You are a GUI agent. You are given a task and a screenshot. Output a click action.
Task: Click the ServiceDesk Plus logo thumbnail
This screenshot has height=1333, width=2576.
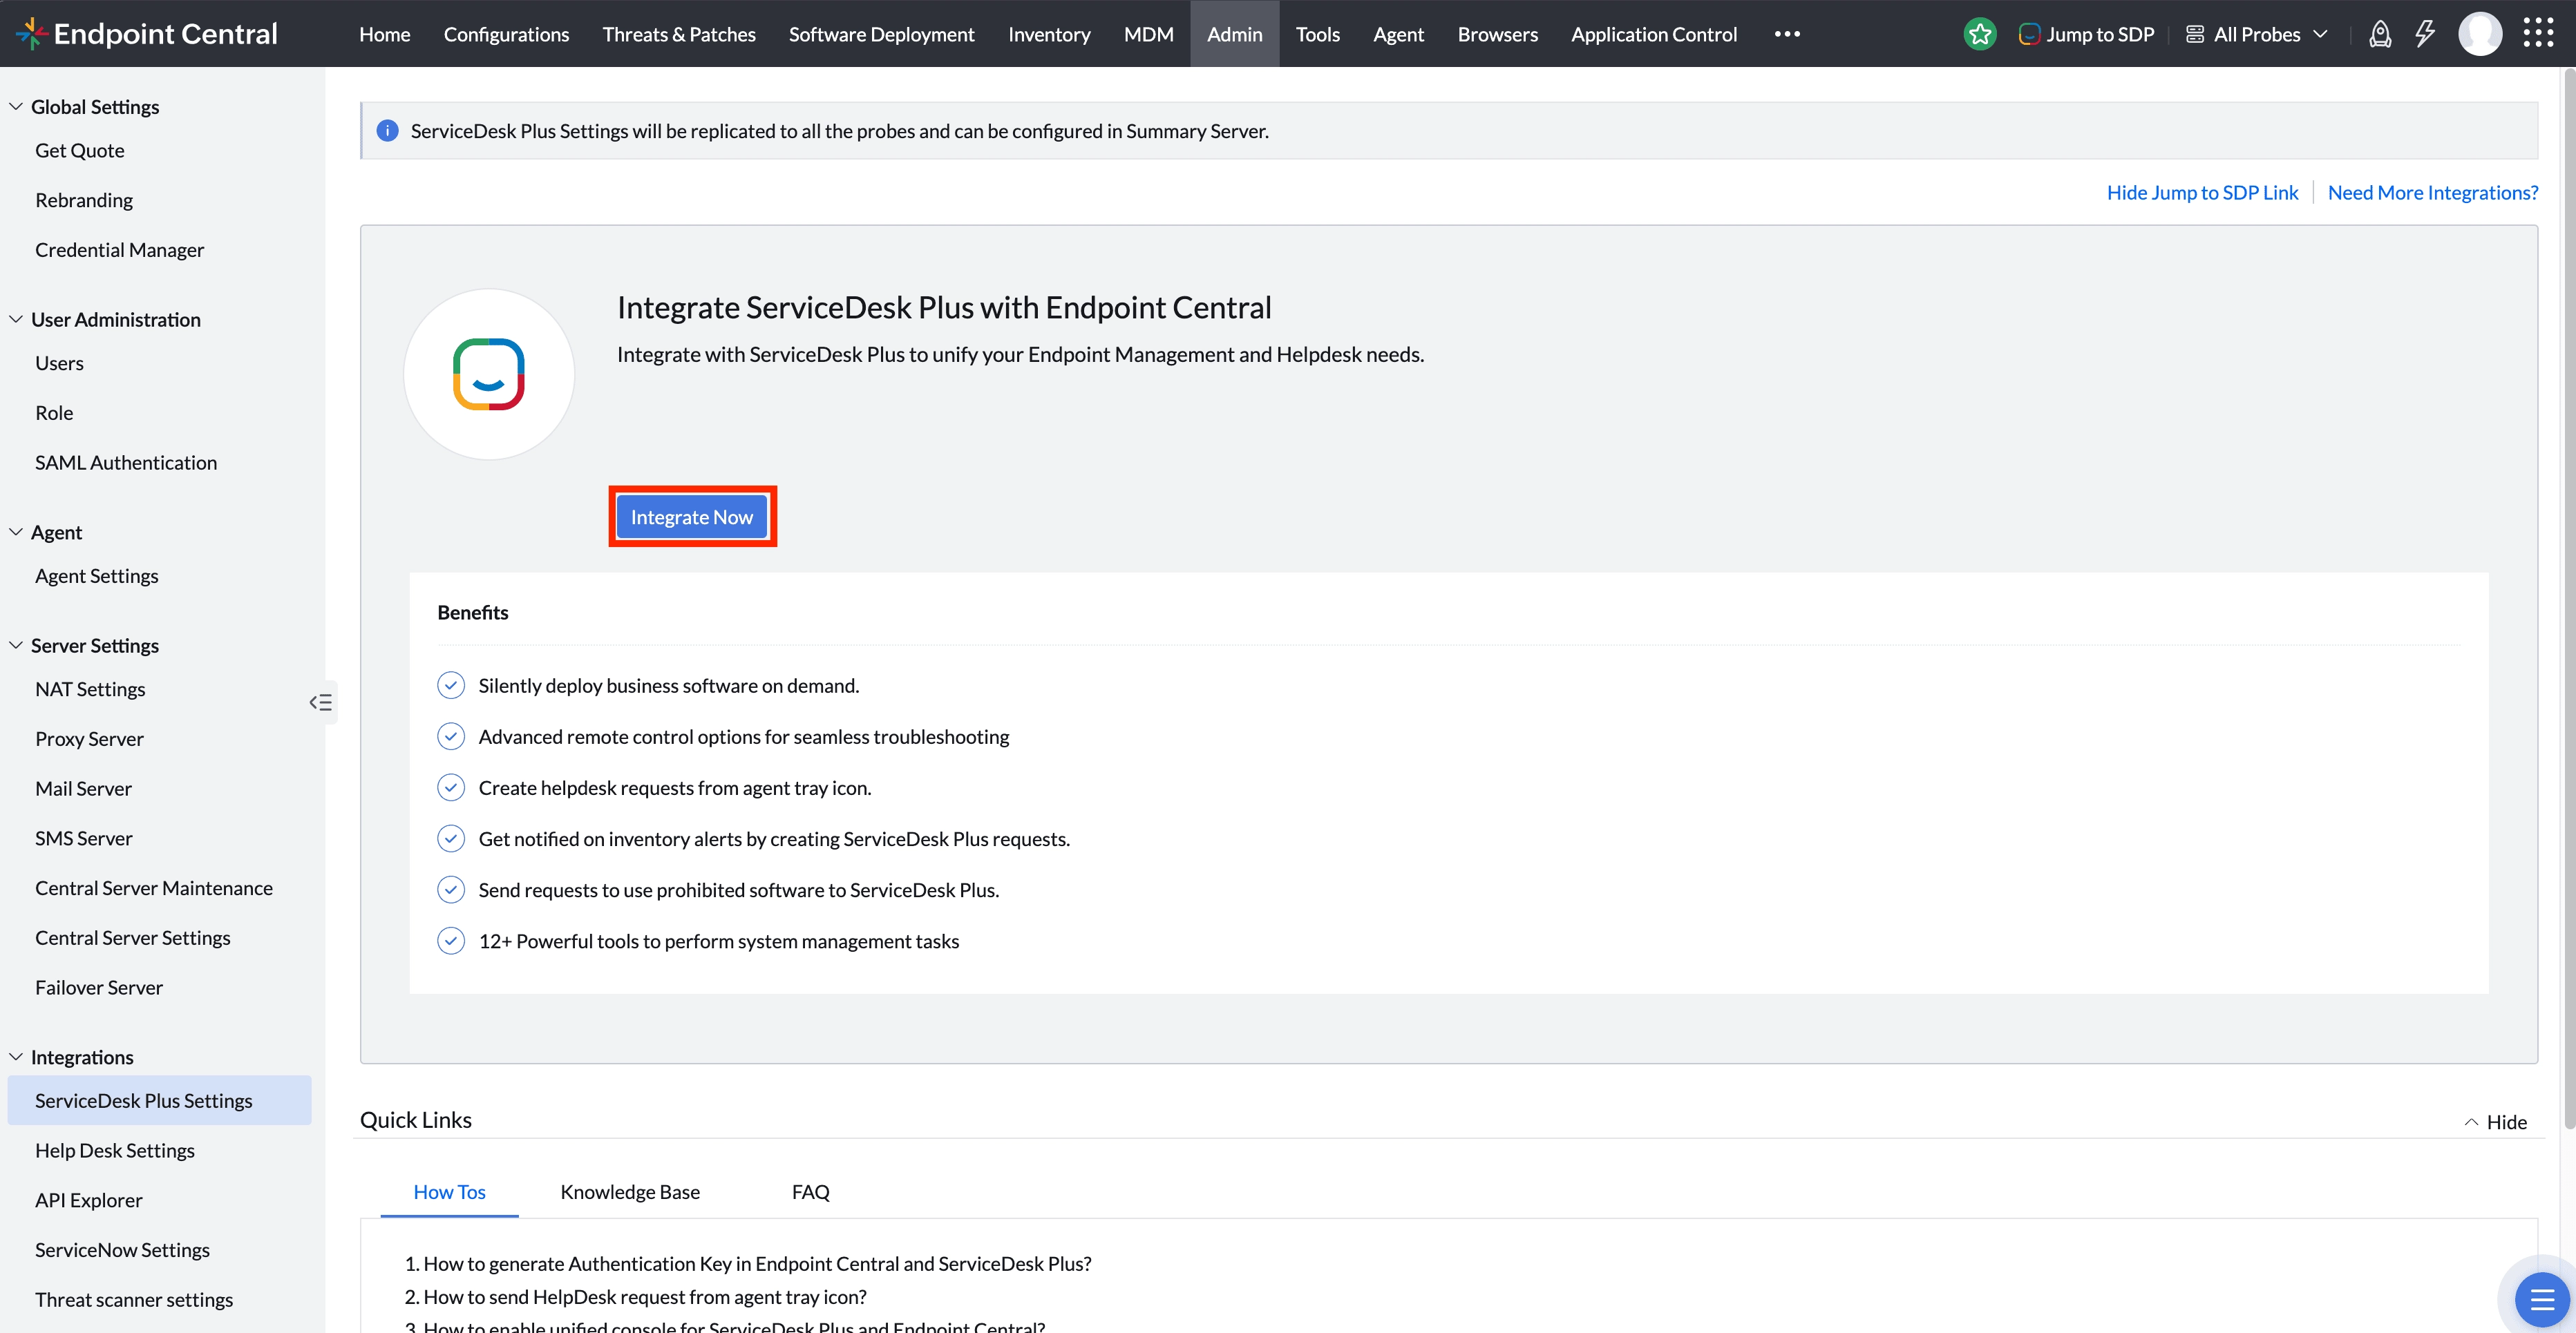[x=488, y=374]
